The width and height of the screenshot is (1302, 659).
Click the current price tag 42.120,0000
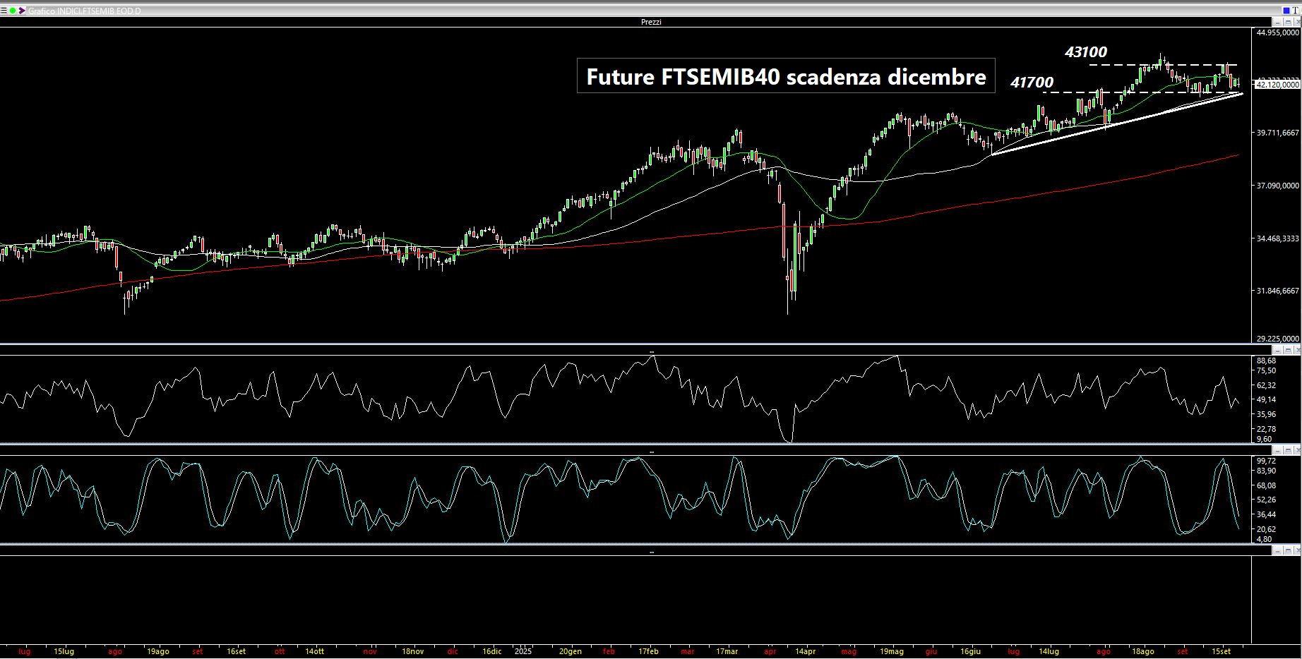(x=1277, y=85)
